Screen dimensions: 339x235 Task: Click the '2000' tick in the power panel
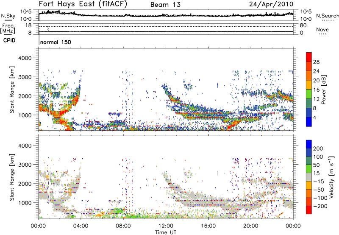click(x=25, y=96)
